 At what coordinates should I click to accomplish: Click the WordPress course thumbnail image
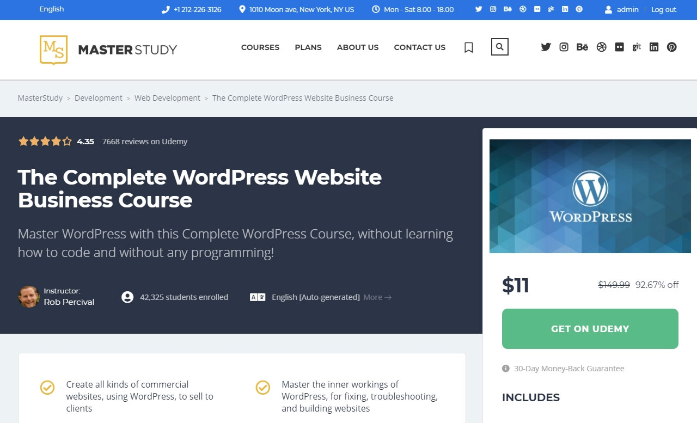click(x=590, y=196)
